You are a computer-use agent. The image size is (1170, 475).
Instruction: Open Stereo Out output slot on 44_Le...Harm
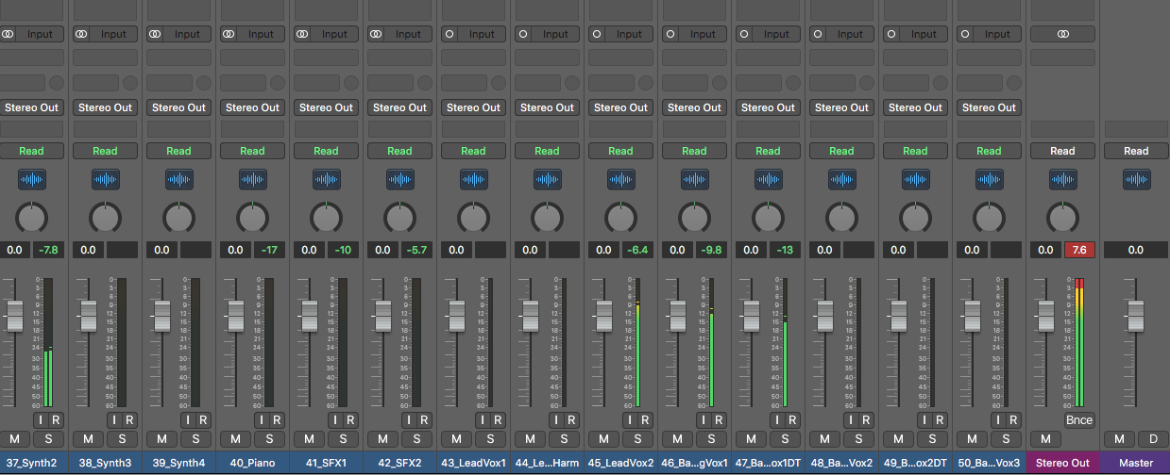(547, 107)
